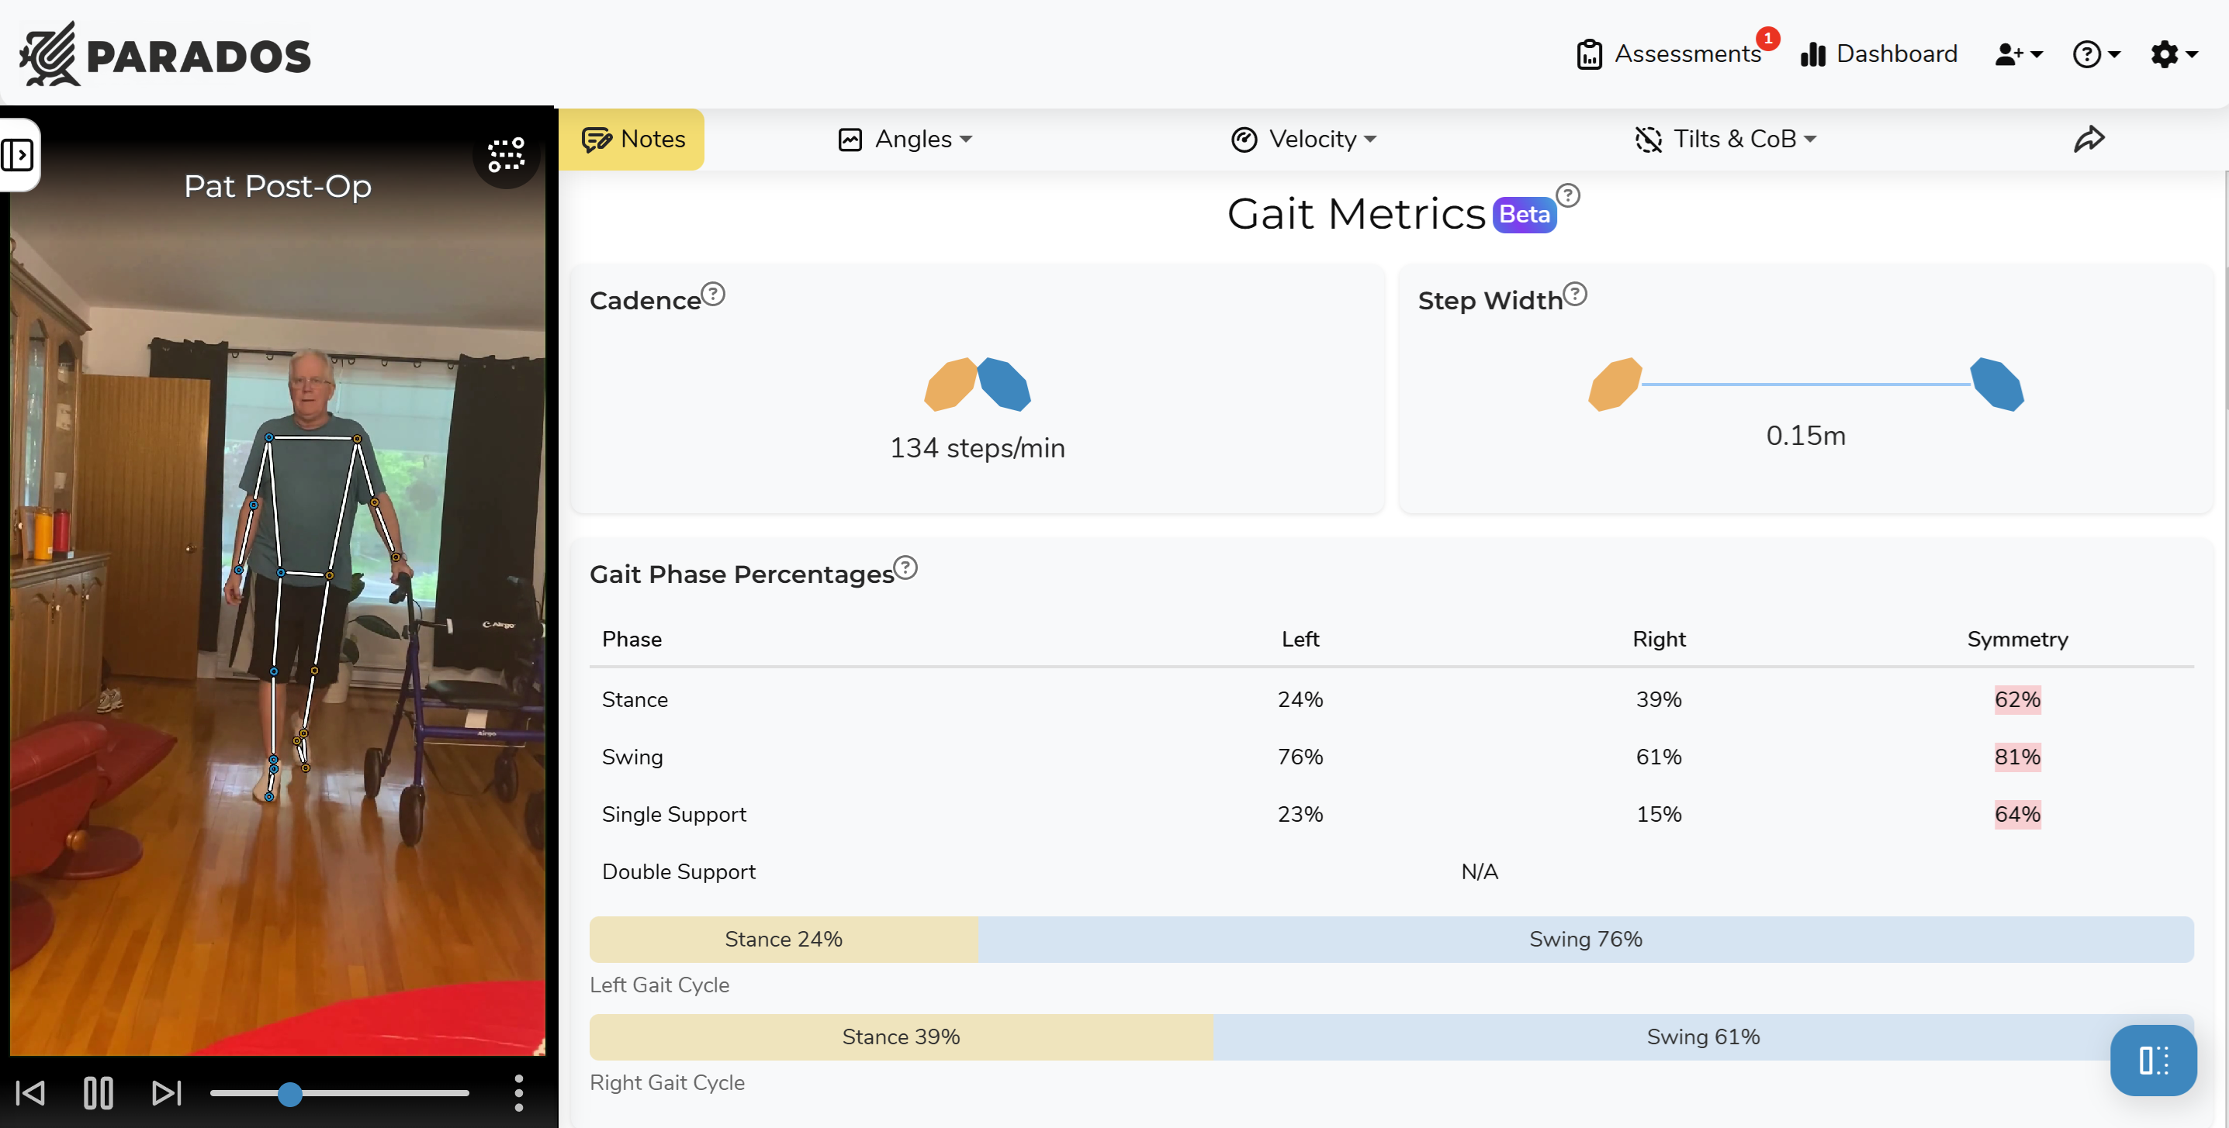The width and height of the screenshot is (2229, 1128).
Task: Select the Gait Metrics Beta badge
Action: pos(1523,213)
